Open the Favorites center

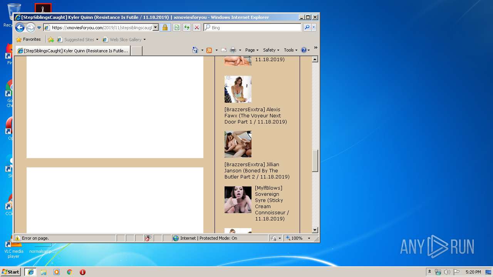[28, 39]
